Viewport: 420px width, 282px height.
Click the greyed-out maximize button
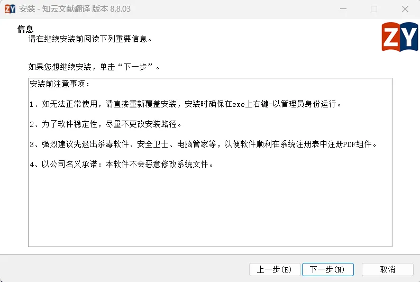pos(374,9)
